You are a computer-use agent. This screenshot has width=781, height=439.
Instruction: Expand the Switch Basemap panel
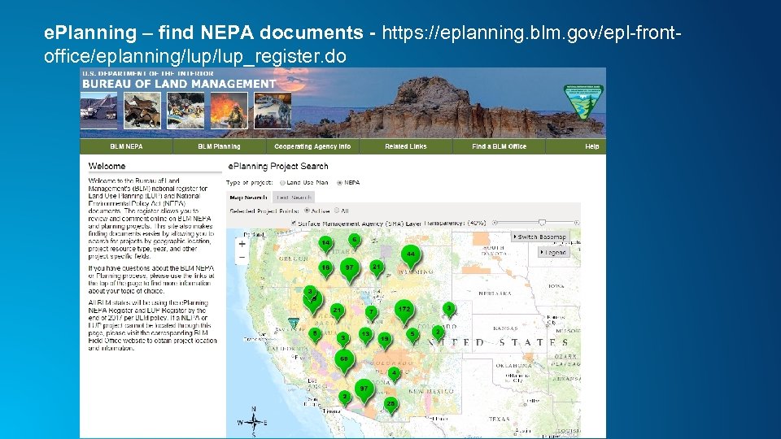(x=540, y=237)
